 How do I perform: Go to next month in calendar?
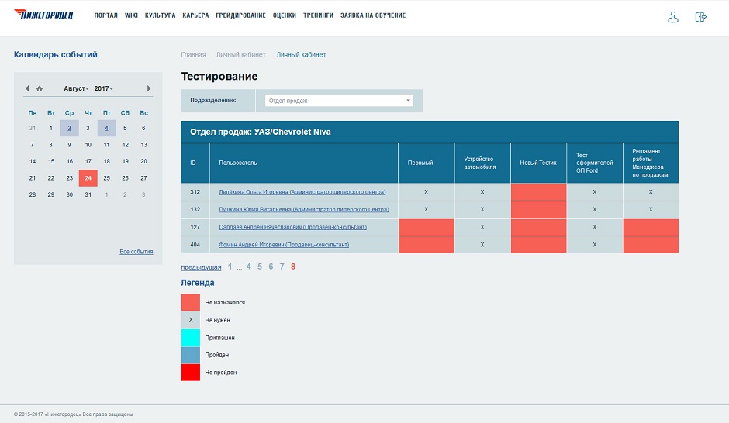(149, 88)
